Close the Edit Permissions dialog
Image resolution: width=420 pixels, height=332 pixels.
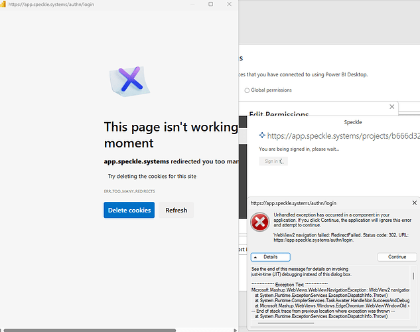[x=392, y=107]
